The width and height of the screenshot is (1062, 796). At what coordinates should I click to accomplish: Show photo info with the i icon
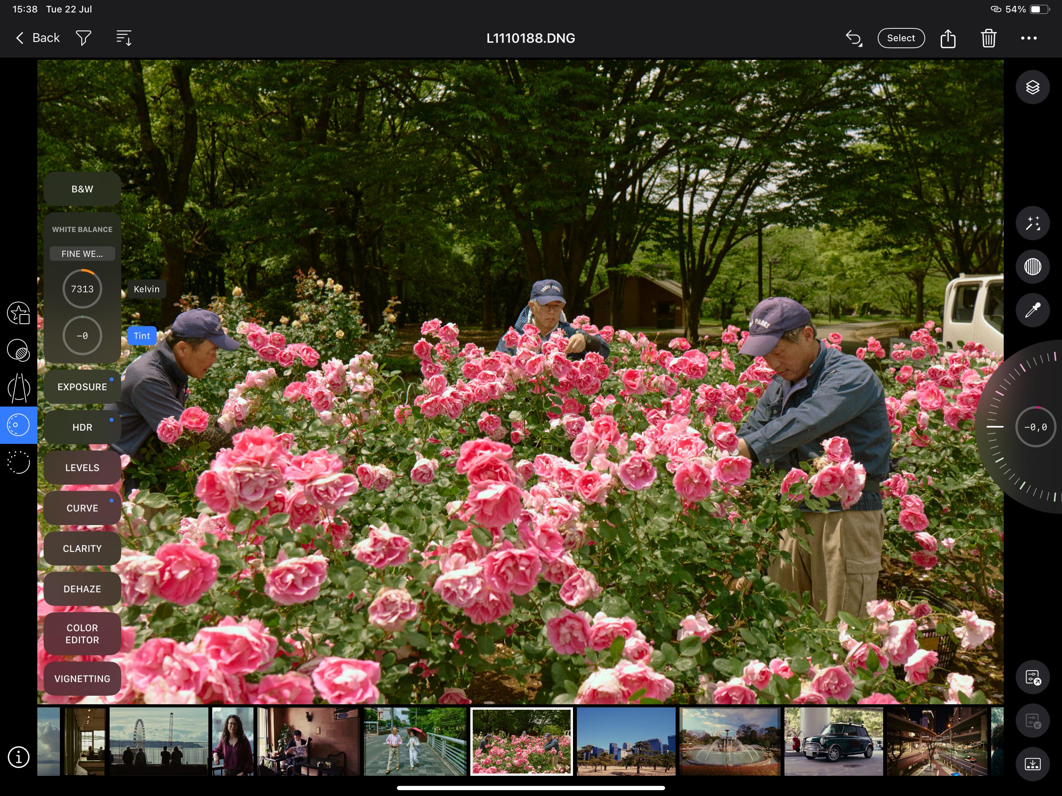pyautogui.click(x=18, y=757)
